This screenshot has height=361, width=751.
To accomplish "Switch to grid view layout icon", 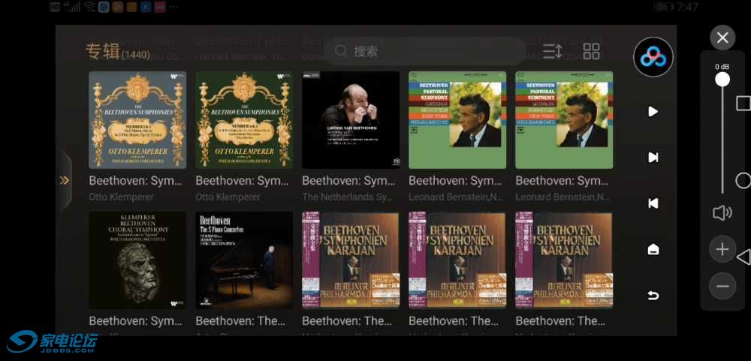I will coord(591,51).
